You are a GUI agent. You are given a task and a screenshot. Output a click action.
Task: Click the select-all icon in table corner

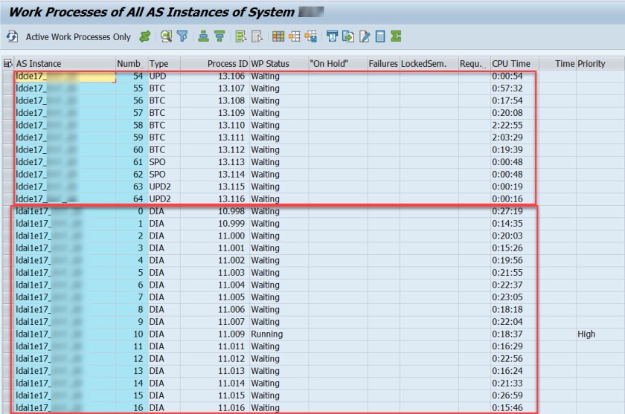[x=7, y=64]
